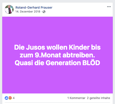Image resolution: width=115 pixels, height=104 pixels.
Task: Show who reacted via the count 4
Action: click(14, 98)
